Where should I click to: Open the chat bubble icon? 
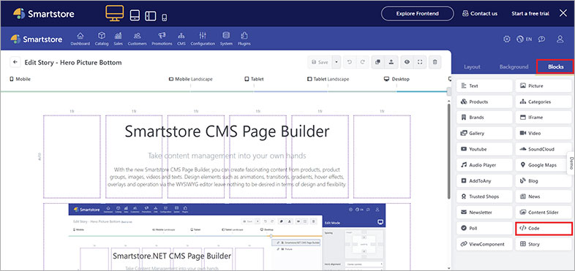tap(541, 39)
